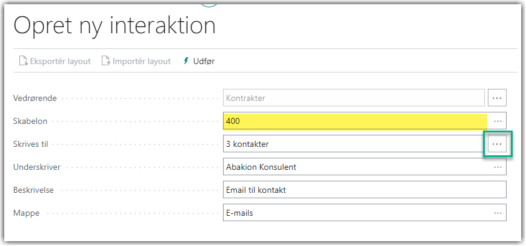Click the Importér layout document icon
The image size is (526, 246).
(106, 61)
